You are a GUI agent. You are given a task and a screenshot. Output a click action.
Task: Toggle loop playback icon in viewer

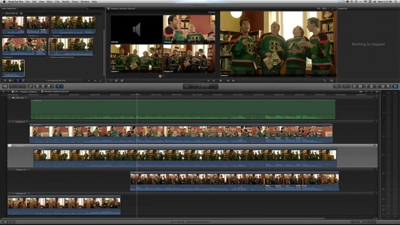click(332, 80)
